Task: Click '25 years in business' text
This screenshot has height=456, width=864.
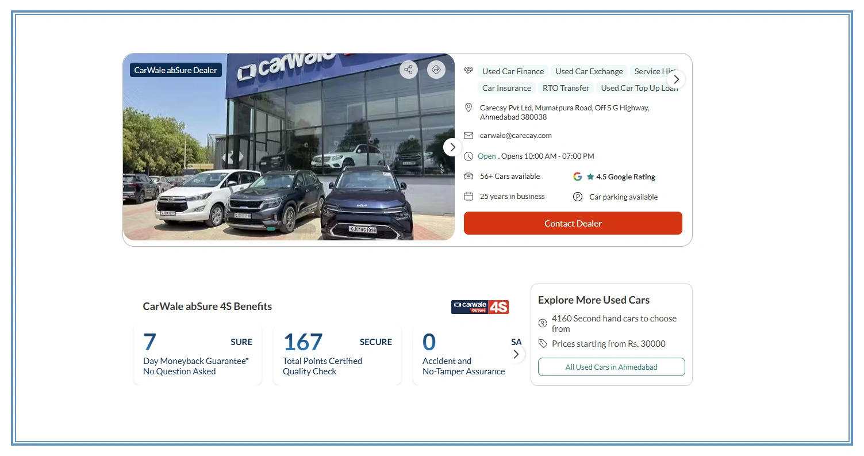Action: pos(512,197)
